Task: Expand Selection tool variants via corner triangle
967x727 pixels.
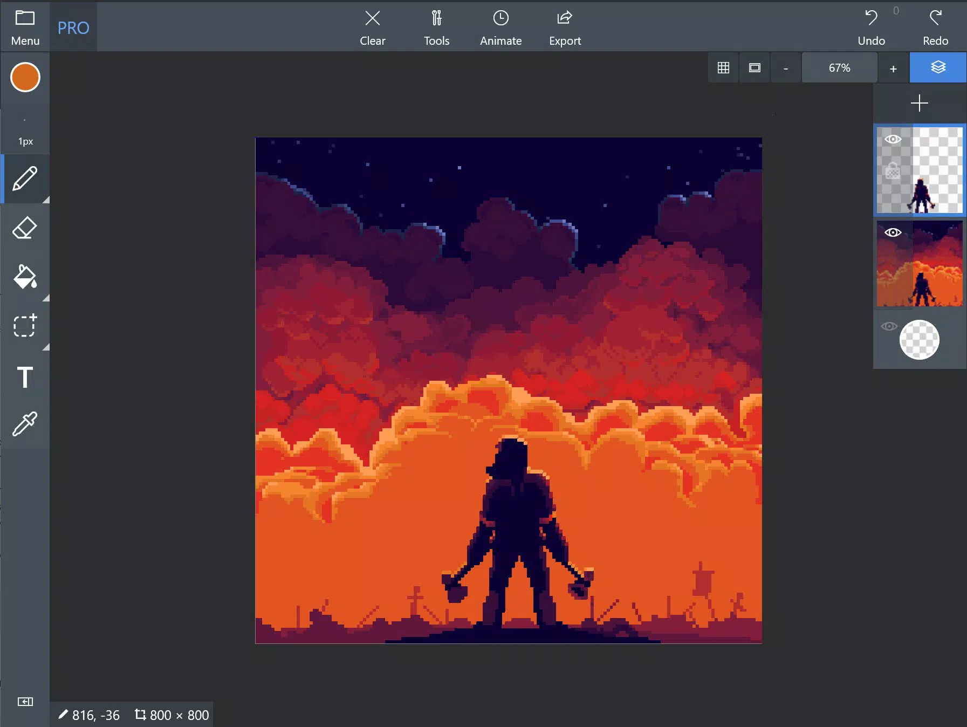Action: [x=46, y=347]
